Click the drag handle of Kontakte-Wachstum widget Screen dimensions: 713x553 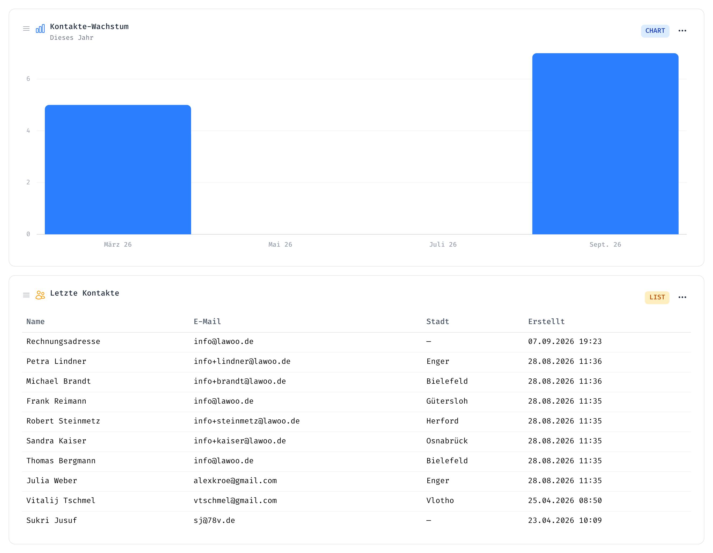click(x=27, y=29)
